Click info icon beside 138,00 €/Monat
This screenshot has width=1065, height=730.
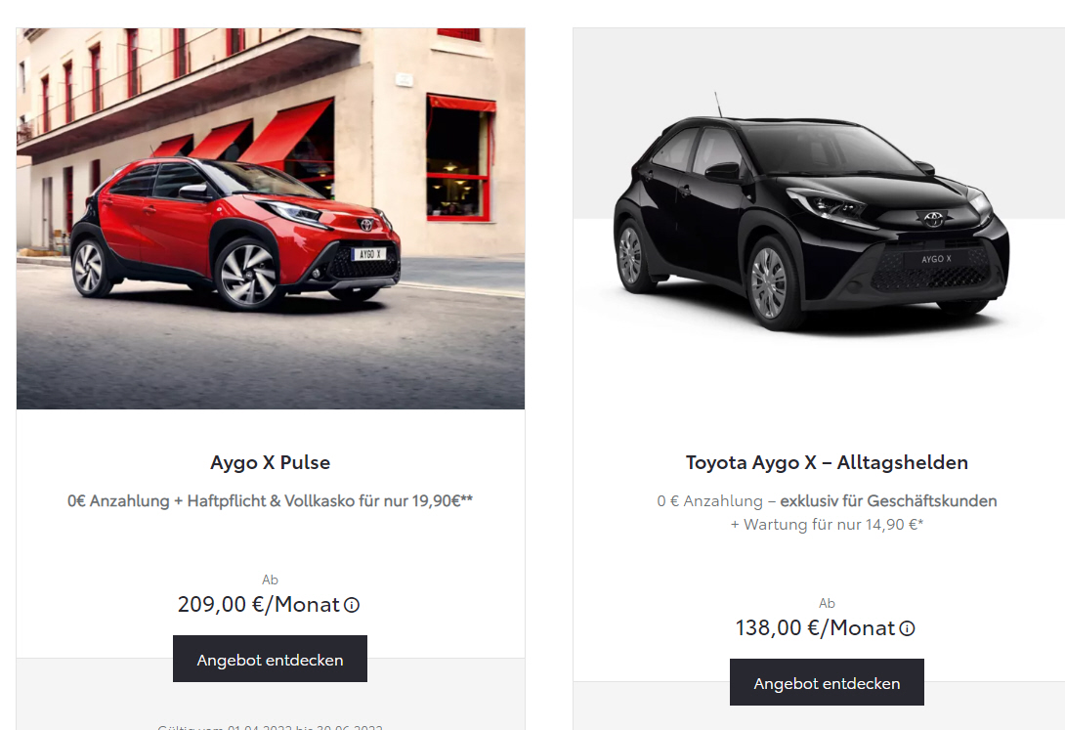coord(907,628)
